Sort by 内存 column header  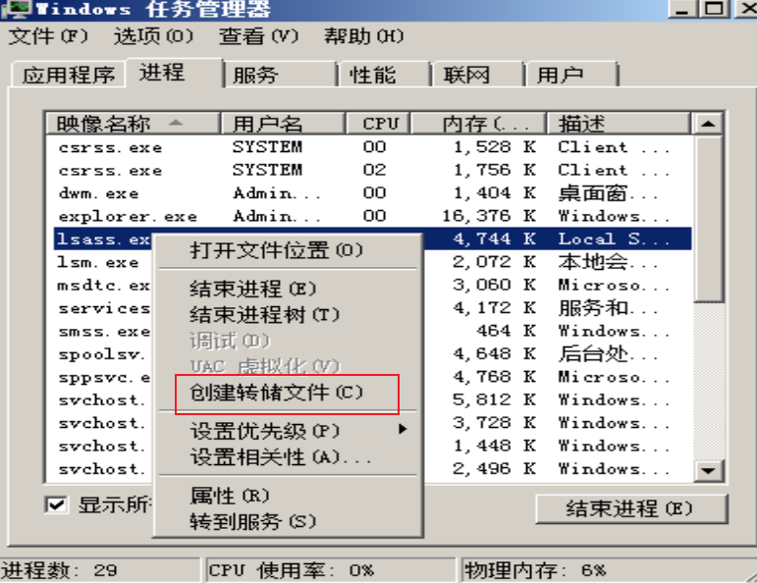pyautogui.click(x=478, y=124)
